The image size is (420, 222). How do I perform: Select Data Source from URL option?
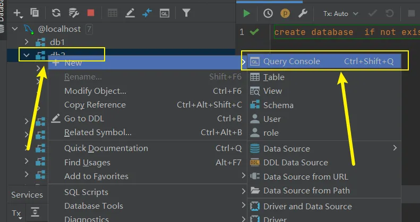click(x=305, y=176)
